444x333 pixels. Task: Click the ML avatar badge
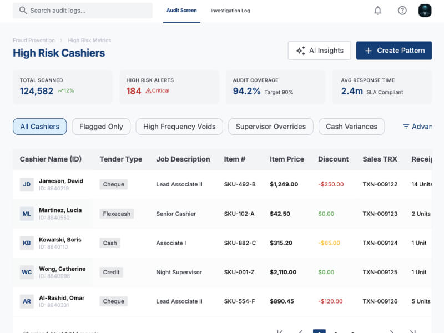27,214
